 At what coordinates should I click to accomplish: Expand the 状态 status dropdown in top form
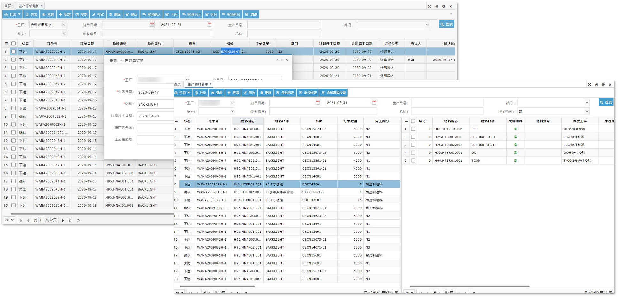click(64, 34)
